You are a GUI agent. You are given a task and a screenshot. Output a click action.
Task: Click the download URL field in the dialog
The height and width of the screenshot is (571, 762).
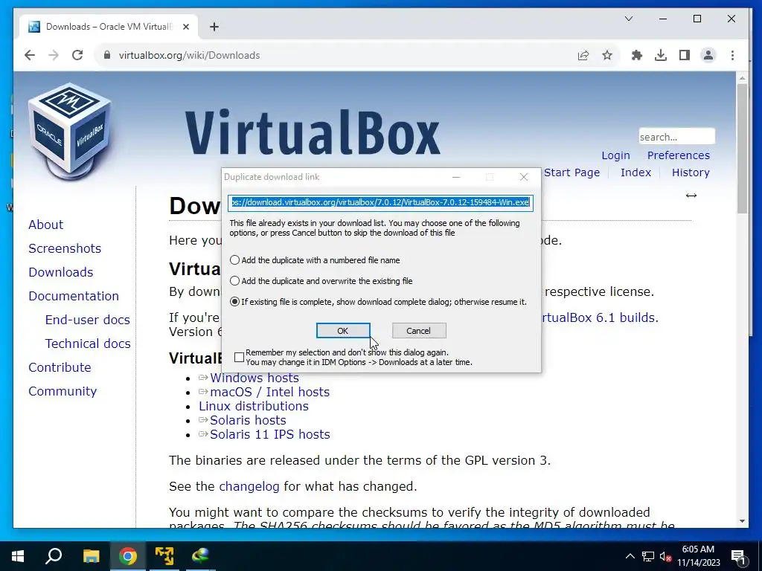coord(380,202)
